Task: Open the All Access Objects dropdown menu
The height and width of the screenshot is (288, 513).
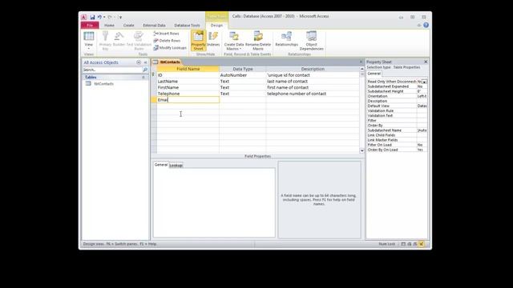Action: click(139, 62)
